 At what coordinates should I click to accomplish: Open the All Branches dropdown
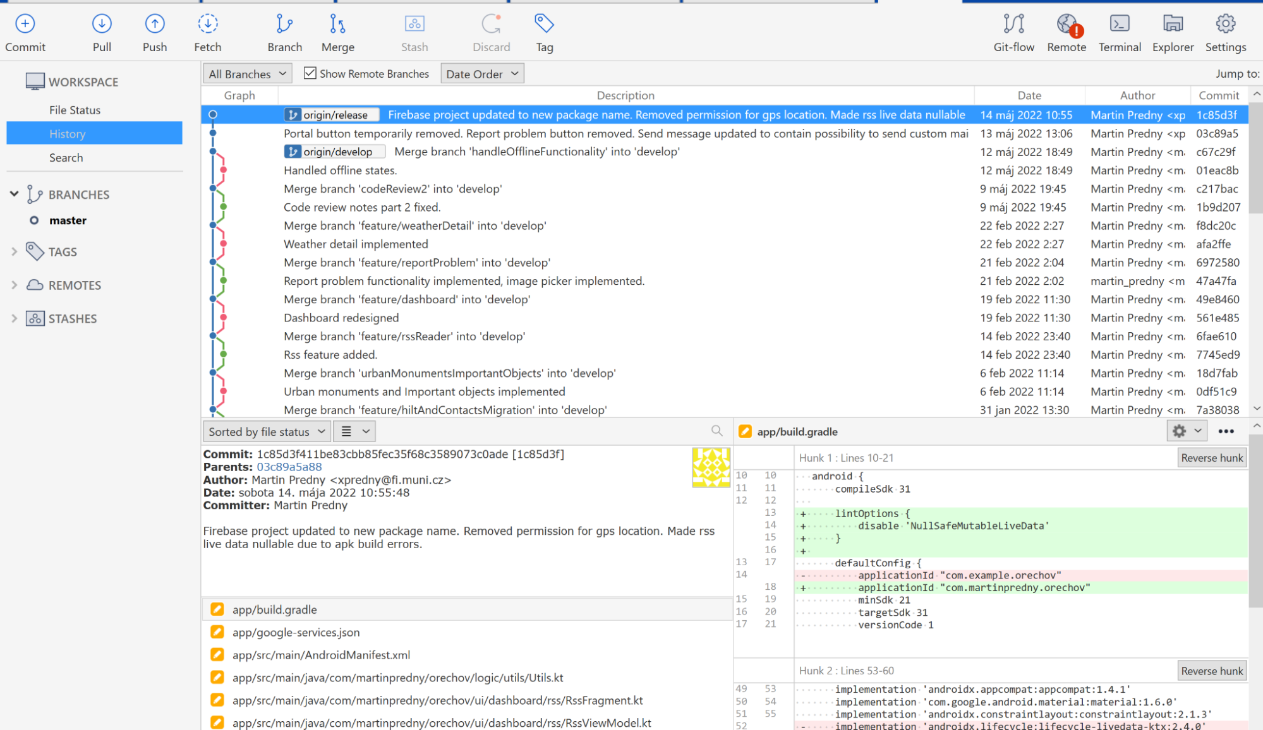(x=248, y=74)
